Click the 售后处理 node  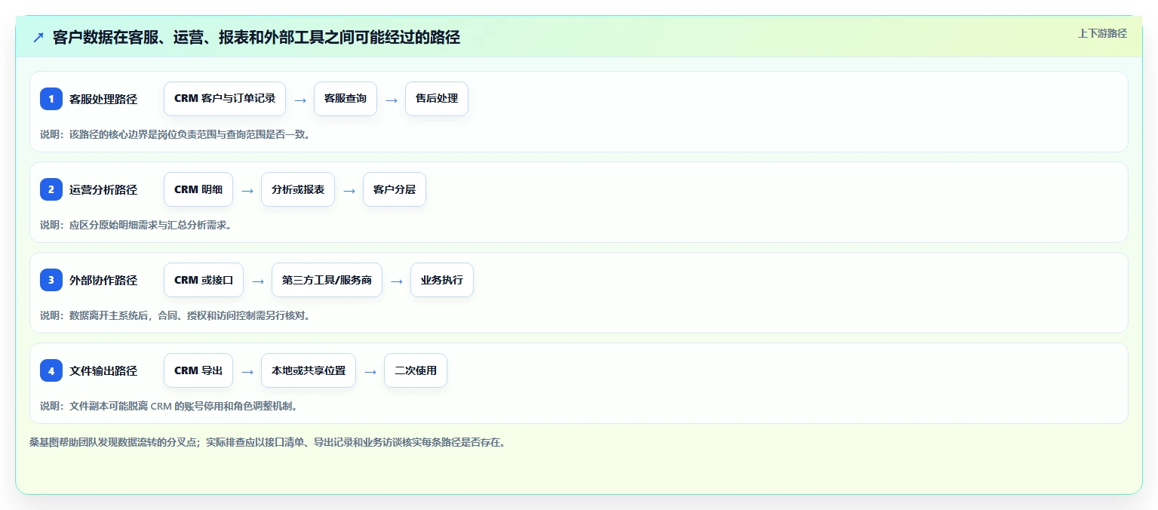coord(437,99)
